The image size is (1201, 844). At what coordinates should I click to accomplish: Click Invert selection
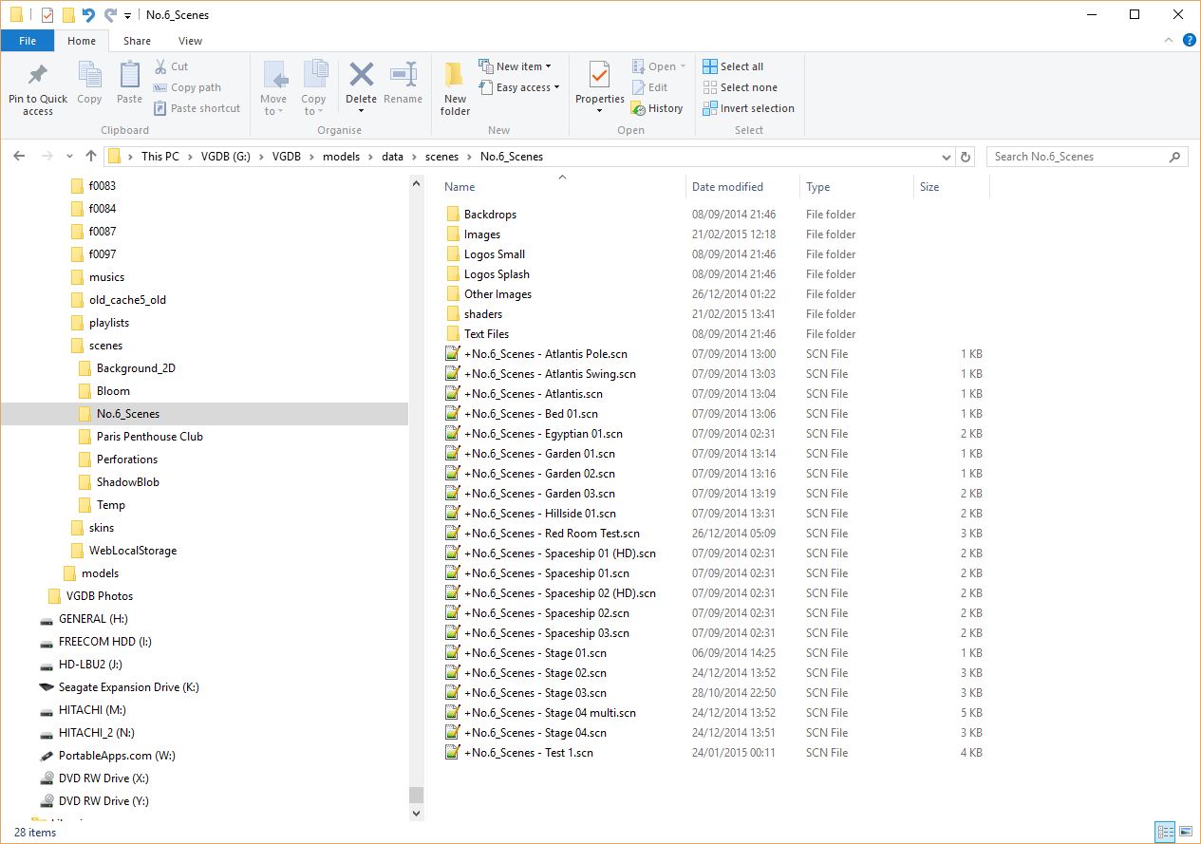click(x=748, y=108)
